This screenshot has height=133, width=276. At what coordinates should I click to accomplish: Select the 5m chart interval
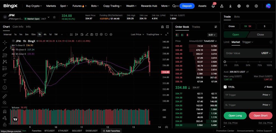[x=26, y=35]
